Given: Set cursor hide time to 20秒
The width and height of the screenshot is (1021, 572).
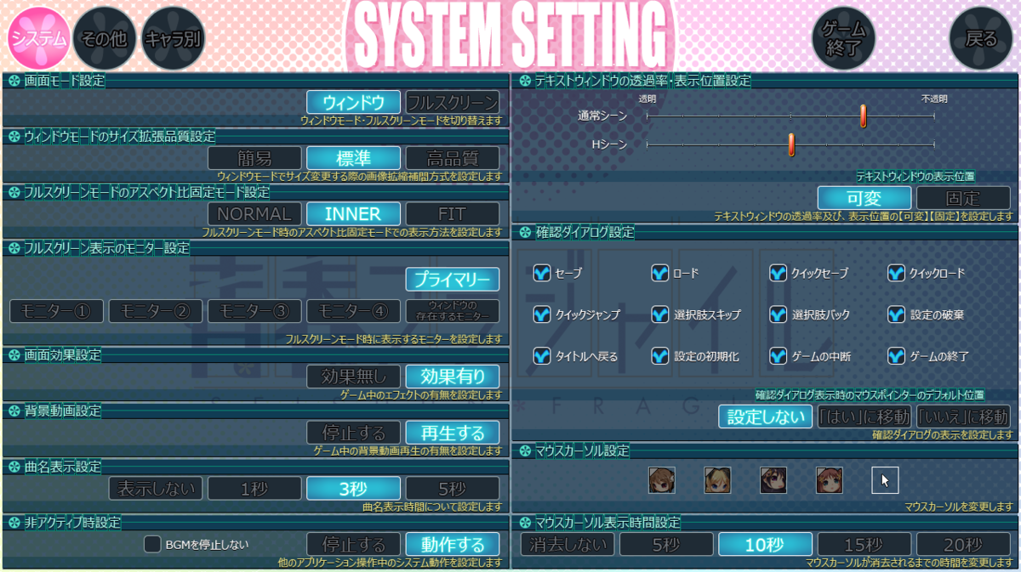Looking at the screenshot, I should [963, 545].
